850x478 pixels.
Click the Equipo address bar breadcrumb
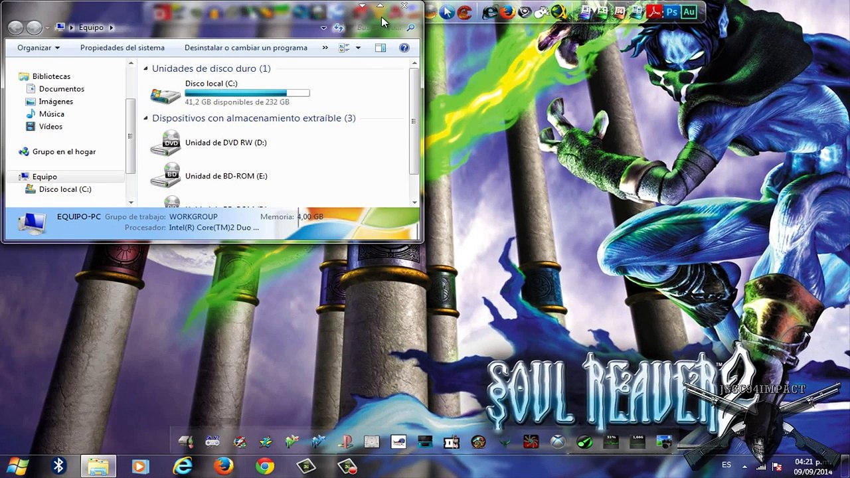91,27
